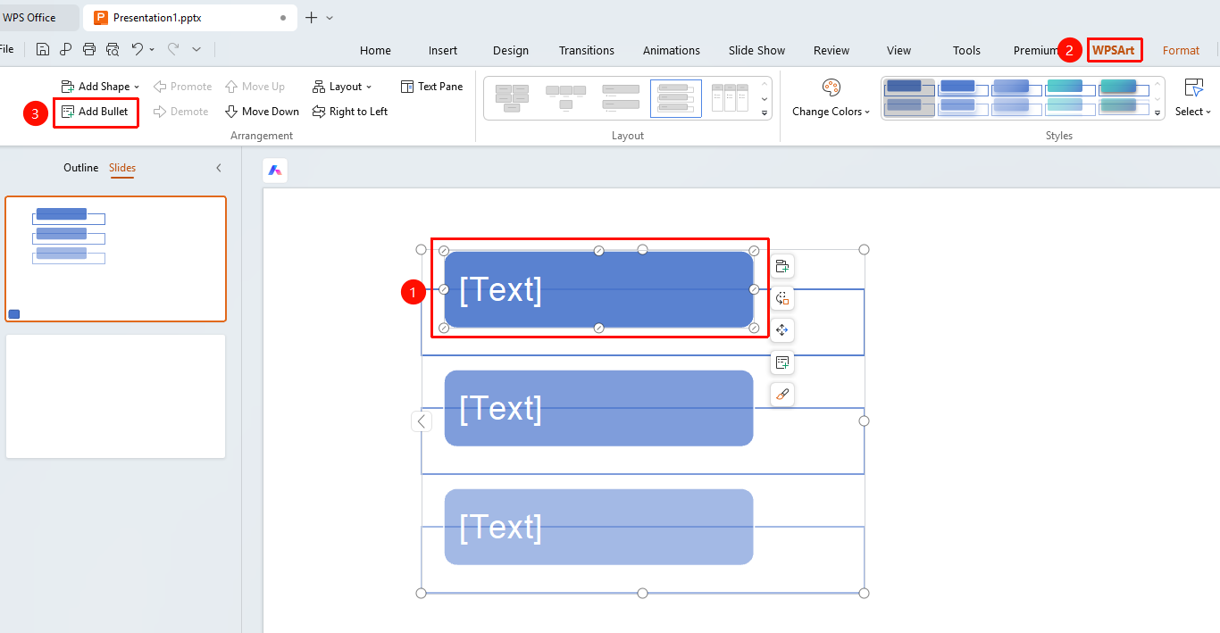Open a new tab with plus icon
The height and width of the screenshot is (633, 1220).
tap(311, 18)
